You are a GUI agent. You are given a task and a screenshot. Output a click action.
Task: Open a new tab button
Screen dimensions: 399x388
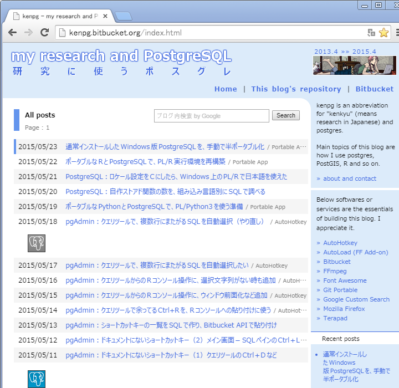tap(124, 16)
